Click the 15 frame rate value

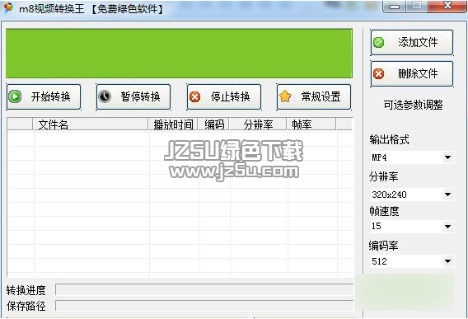click(377, 227)
